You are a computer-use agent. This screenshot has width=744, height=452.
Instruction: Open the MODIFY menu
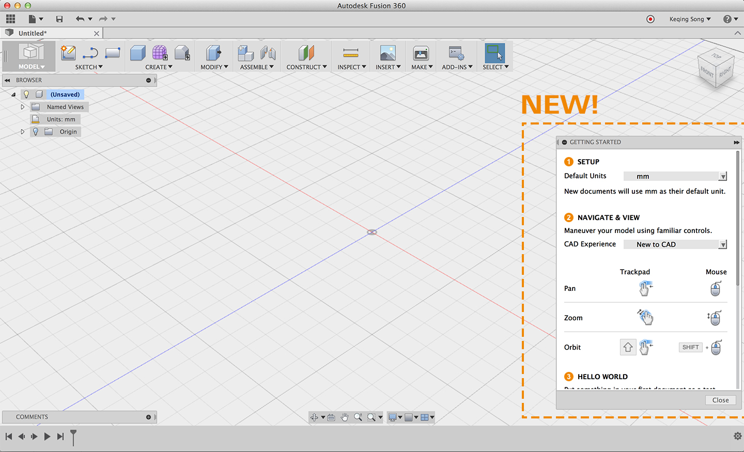[214, 67]
